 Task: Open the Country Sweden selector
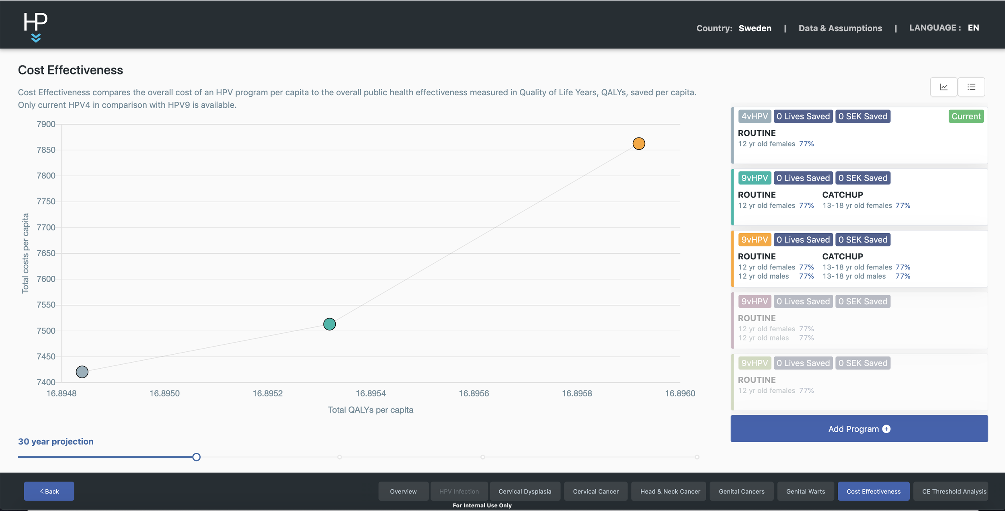coord(755,28)
